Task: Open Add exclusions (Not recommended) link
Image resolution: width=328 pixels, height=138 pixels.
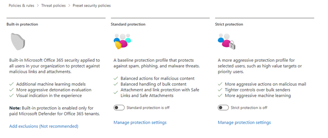Action: [x=44, y=126]
